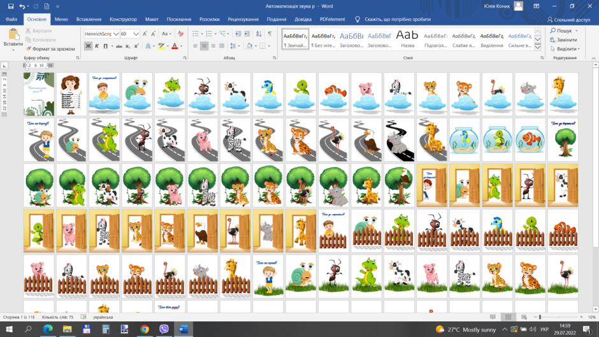
Task: Align text to the left
Action: tap(196, 47)
